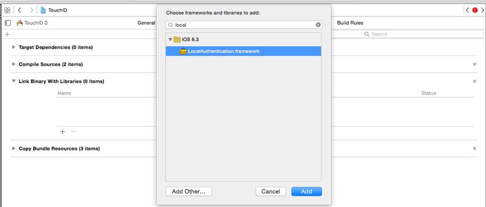Screen dimensions: 486x207
Task: Click the Add Other... button
Action: pos(189,192)
